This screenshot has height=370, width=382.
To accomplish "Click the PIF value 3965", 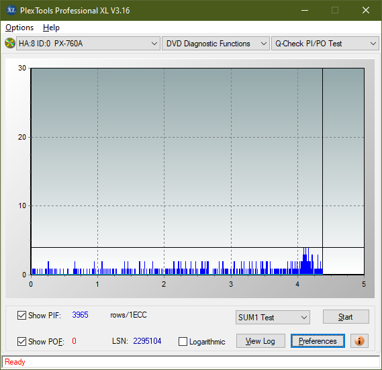I will pos(80,315).
